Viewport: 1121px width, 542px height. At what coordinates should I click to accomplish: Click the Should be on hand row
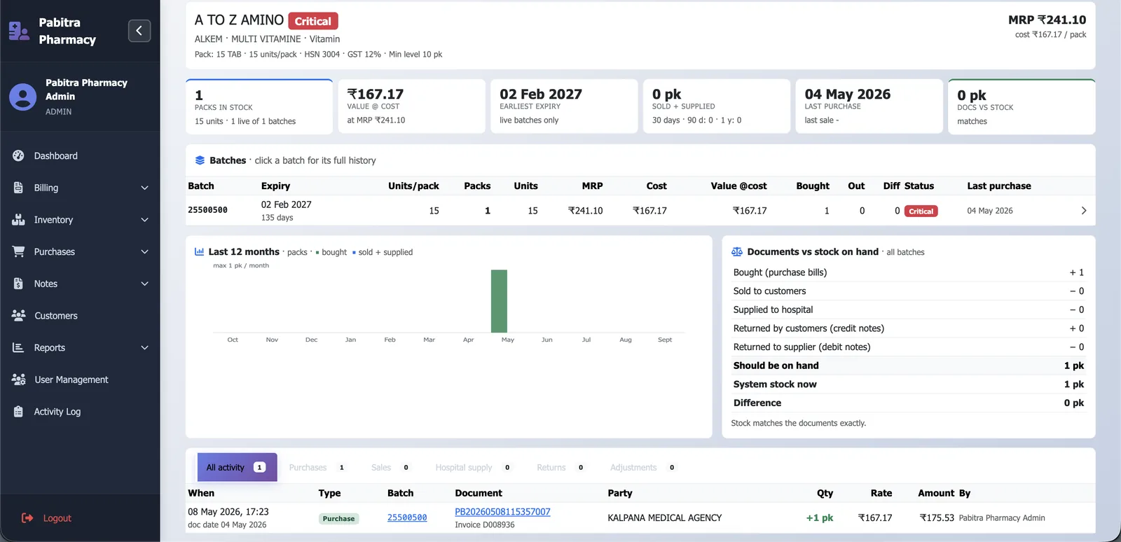click(909, 366)
